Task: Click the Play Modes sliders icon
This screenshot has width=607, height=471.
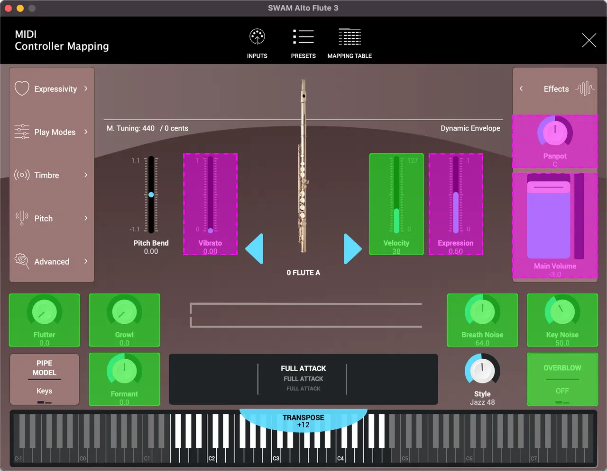Action: pos(22,132)
